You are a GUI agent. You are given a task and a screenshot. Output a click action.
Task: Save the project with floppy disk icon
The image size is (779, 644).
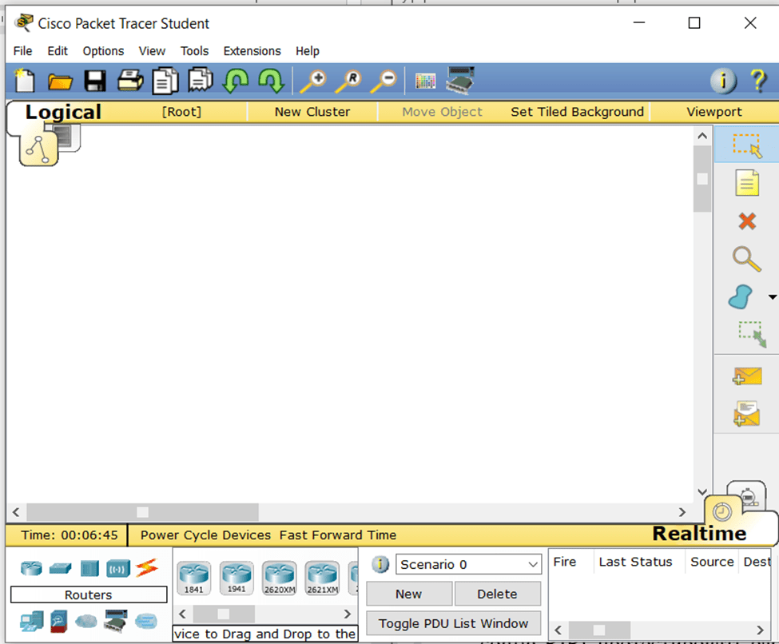(95, 81)
